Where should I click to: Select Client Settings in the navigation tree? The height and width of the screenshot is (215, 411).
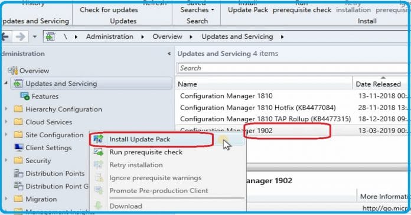pos(48,147)
